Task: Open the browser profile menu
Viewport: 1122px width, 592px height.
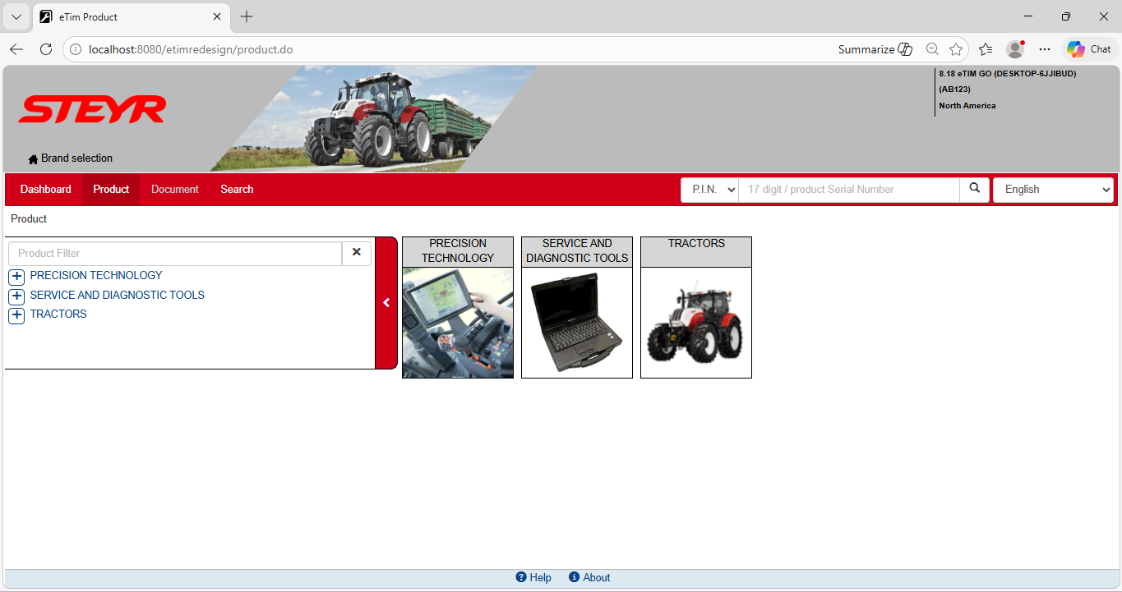Action: (1015, 49)
